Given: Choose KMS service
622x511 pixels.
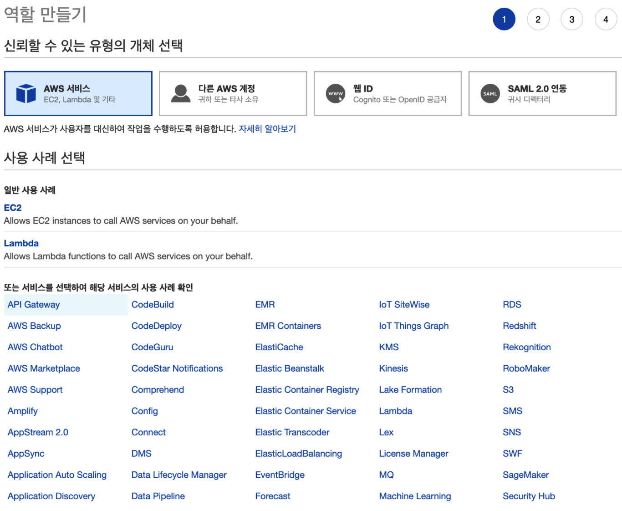Looking at the screenshot, I should pyautogui.click(x=389, y=347).
